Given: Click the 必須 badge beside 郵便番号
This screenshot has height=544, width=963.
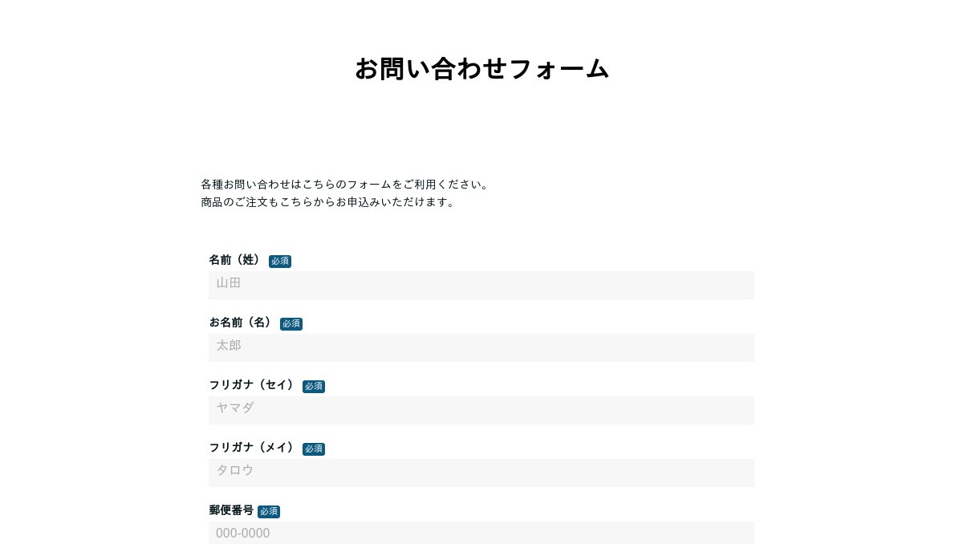Looking at the screenshot, I should [x=269, y=512].
